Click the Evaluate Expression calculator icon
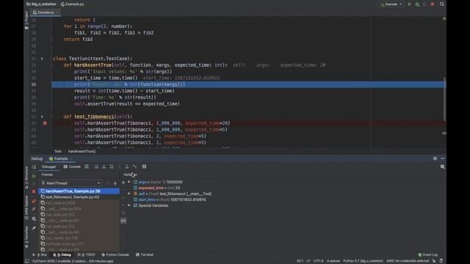The width and height of the screenshot is (470, 264). (x=144, y=166)
